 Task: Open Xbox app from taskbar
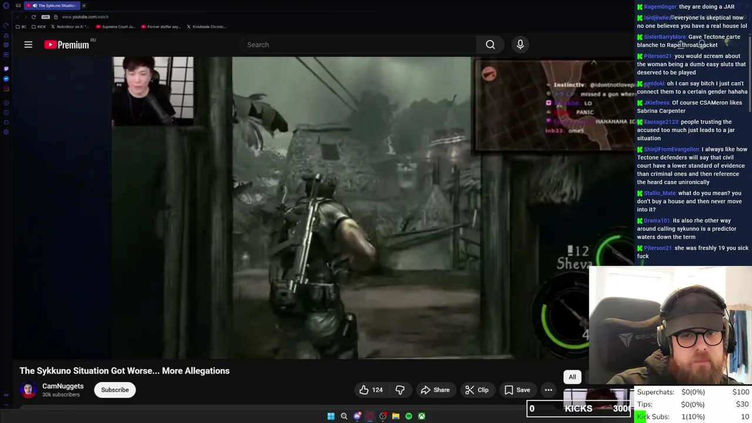(x=421, y=416)
